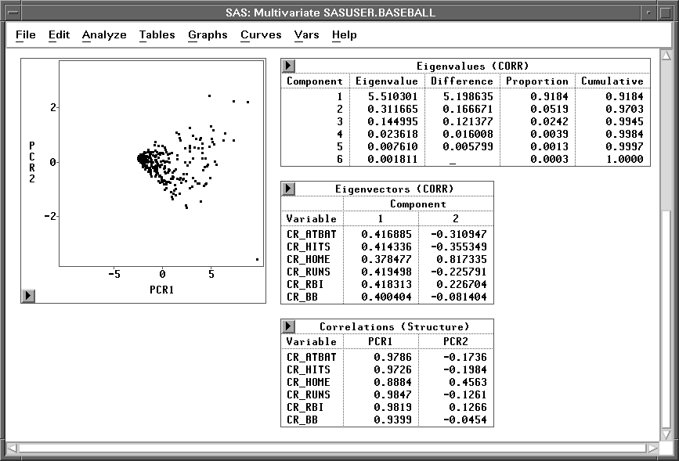The width and height of the screenshot is (679, 461).
Task: Open the Vars menu
Action: pos(306,34)
